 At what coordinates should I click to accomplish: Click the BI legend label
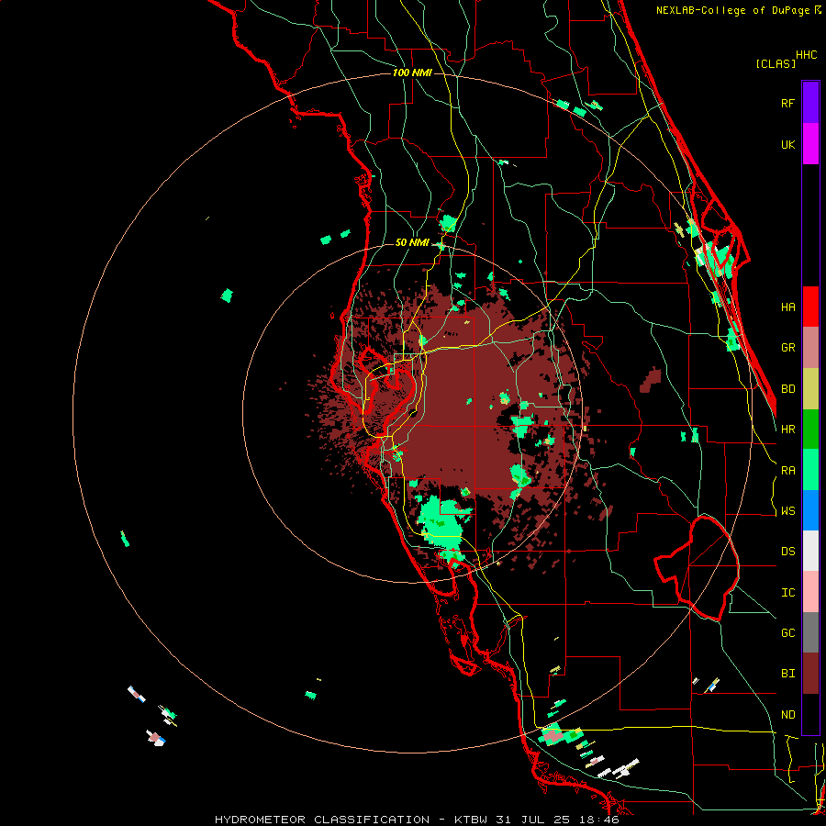788,674
